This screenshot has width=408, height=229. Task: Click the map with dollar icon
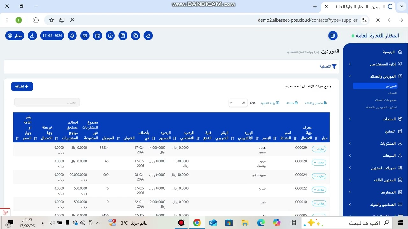point(98,36)
